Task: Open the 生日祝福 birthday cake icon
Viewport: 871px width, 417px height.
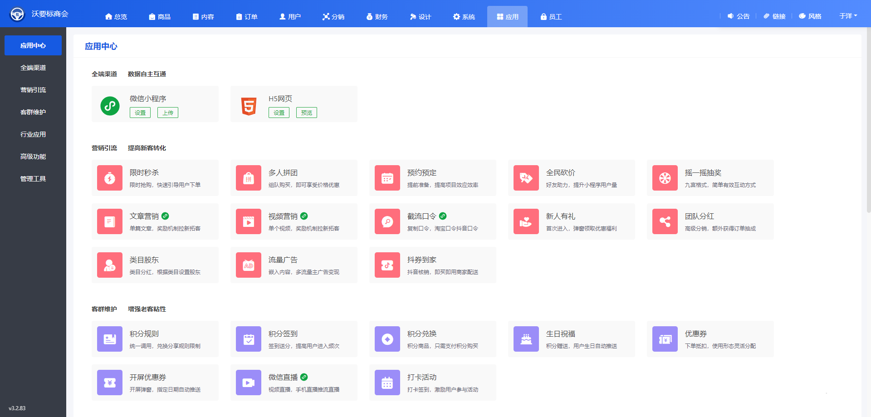Action: [526, 339]
